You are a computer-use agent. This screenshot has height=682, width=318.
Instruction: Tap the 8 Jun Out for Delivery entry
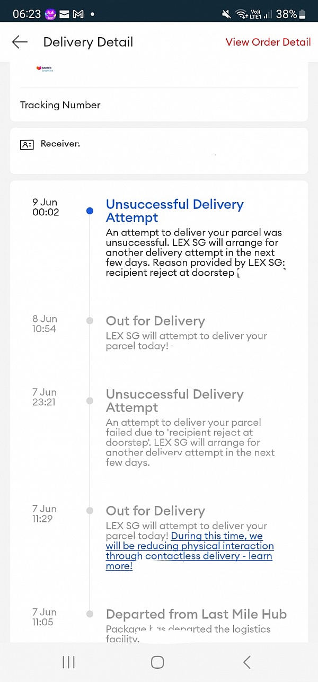click(155, 321)
